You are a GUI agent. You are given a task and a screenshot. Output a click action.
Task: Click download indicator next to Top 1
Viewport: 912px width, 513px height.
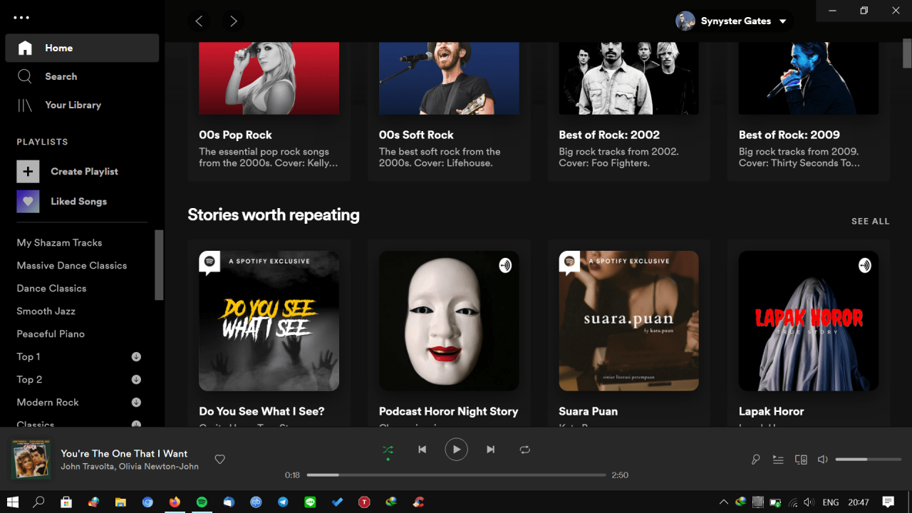136,356
